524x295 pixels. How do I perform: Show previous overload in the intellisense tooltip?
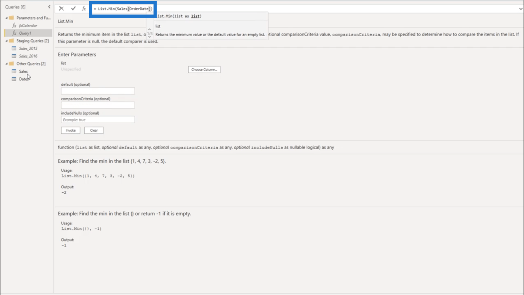pyautogui.click(x=149, y=29)
